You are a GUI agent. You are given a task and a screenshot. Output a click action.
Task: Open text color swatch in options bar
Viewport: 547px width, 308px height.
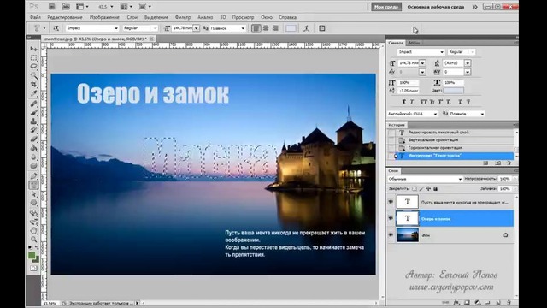(291, 28)
